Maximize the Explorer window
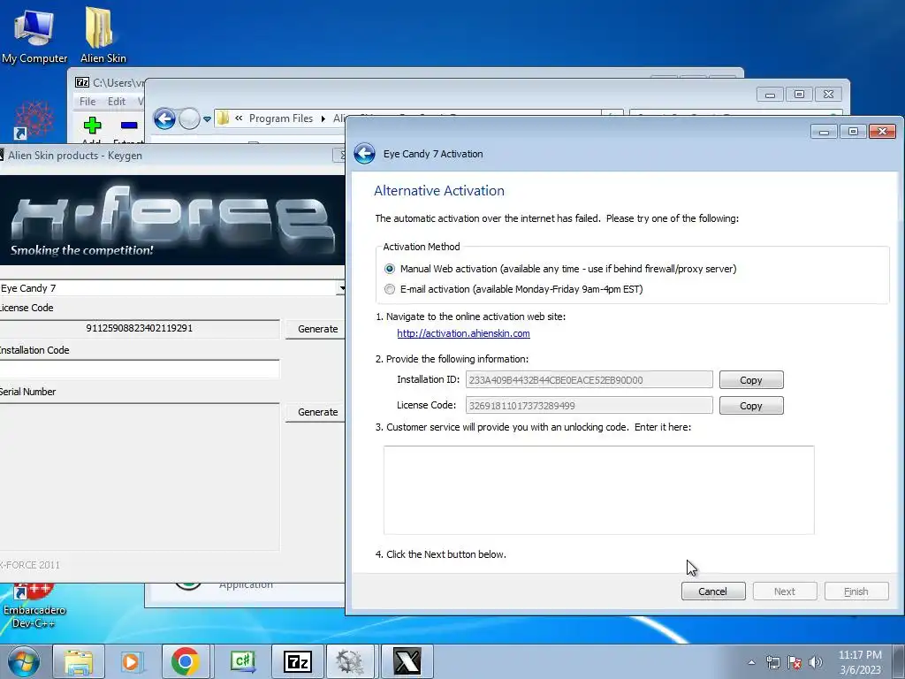The image size is (905, 679). [x=799, y=94]
